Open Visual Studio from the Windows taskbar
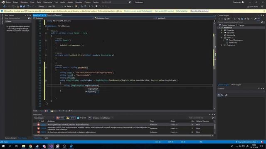 click(x=51, y=146)
